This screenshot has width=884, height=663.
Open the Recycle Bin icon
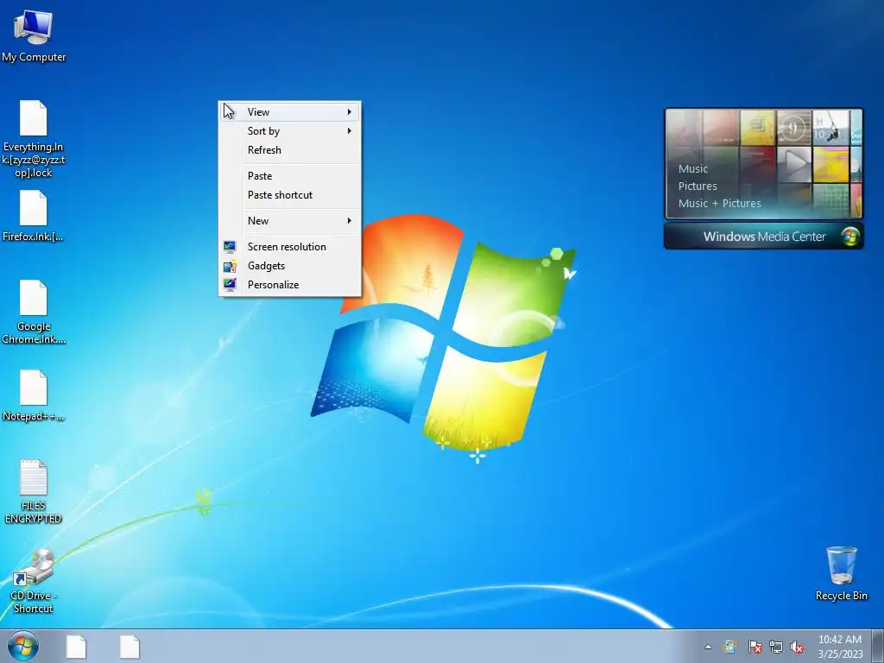coord(841,573)
